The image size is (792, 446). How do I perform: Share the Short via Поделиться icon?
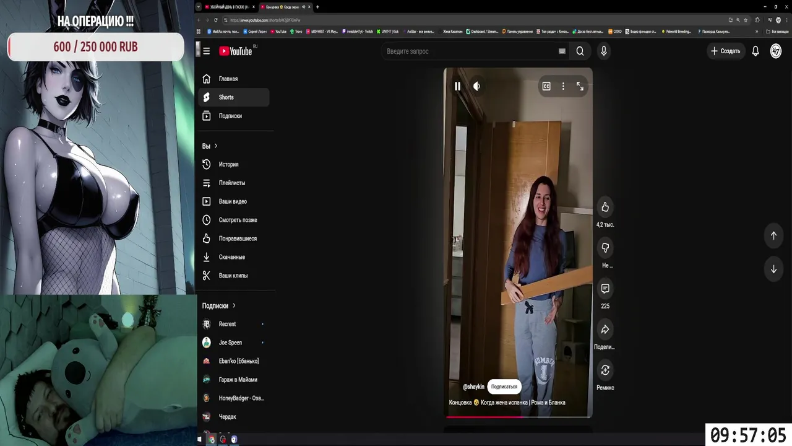click(605, 330)
